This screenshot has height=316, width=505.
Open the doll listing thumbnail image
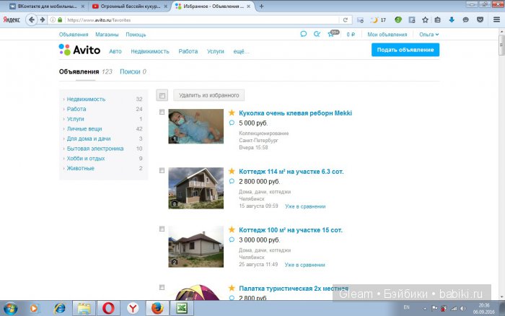pos(196,126)
